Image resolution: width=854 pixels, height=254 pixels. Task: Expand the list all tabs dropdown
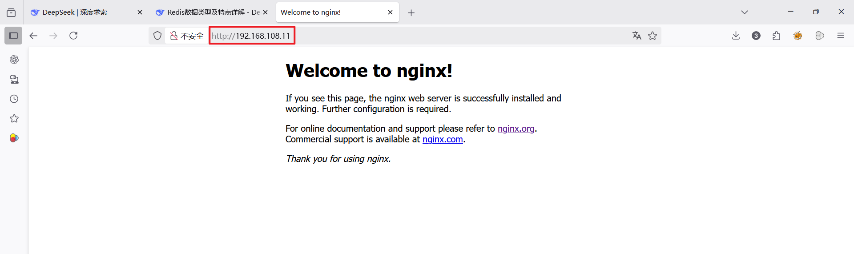click(x=745, y=12)
